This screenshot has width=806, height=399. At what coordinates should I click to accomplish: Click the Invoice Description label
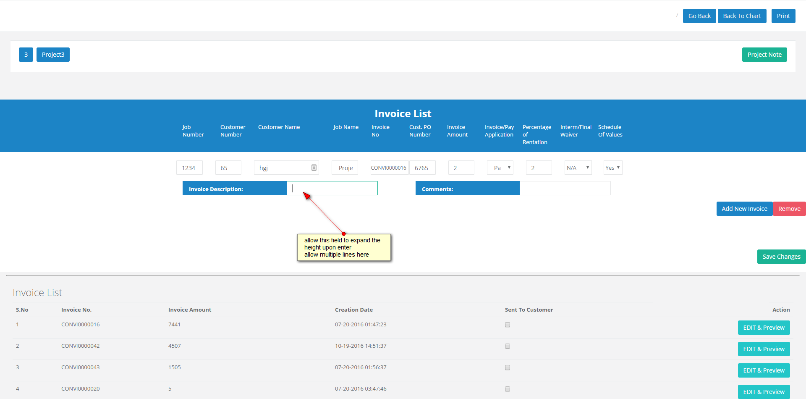[216, 189]
